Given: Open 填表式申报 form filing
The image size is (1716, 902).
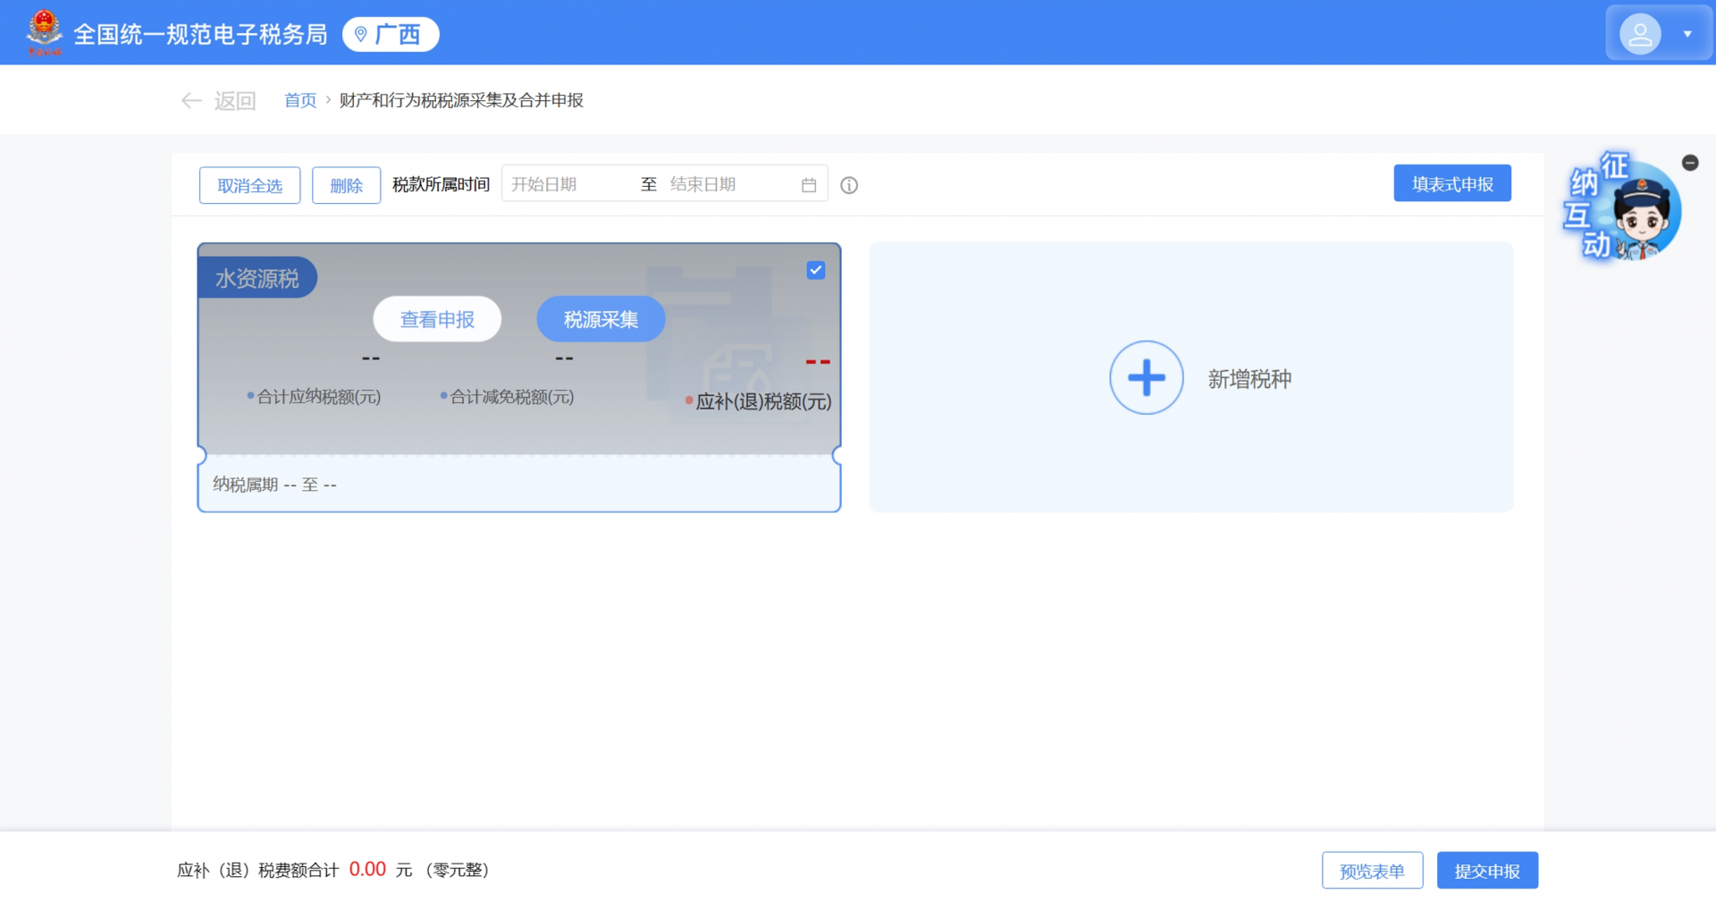Looking at the screenshot, I should 1451,183.
